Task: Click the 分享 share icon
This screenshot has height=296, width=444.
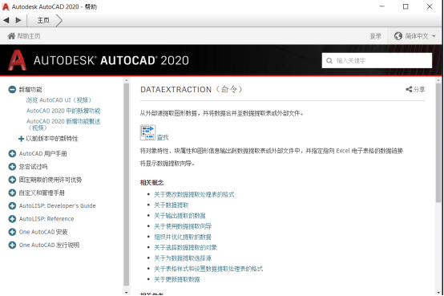Action: click(x=409, y=89)
